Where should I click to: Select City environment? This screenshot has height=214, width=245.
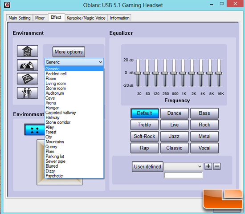[x=74, y=137]
